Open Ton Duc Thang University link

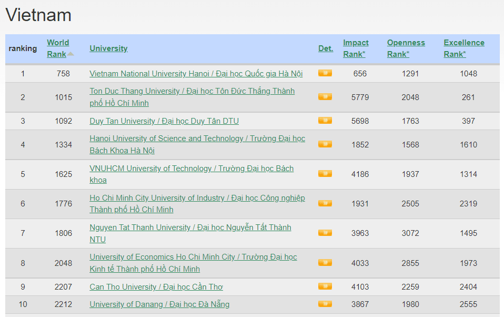click(192, 91)
